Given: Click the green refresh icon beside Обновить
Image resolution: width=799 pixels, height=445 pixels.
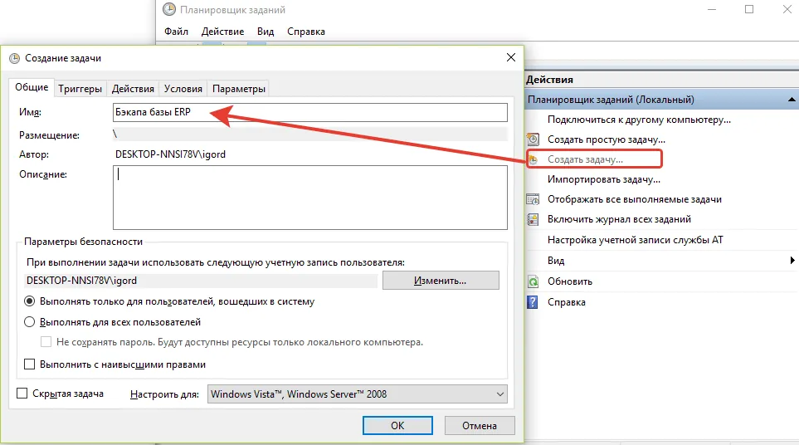Looking at the screenshot, I should [533, 281].
